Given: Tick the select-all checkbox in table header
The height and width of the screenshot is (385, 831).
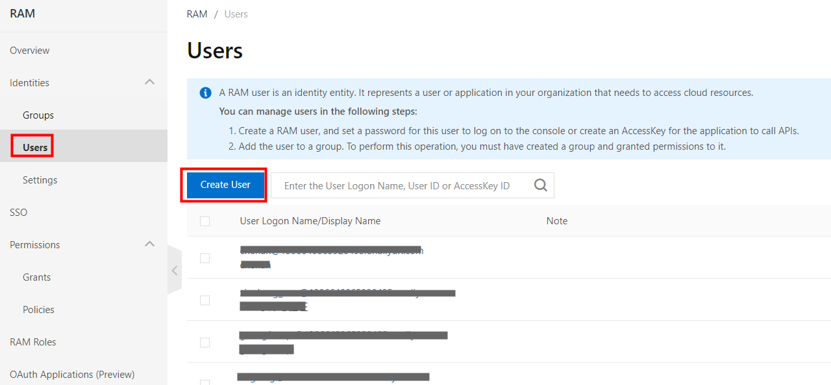Looking at the screenshot, I should point(205,221).
